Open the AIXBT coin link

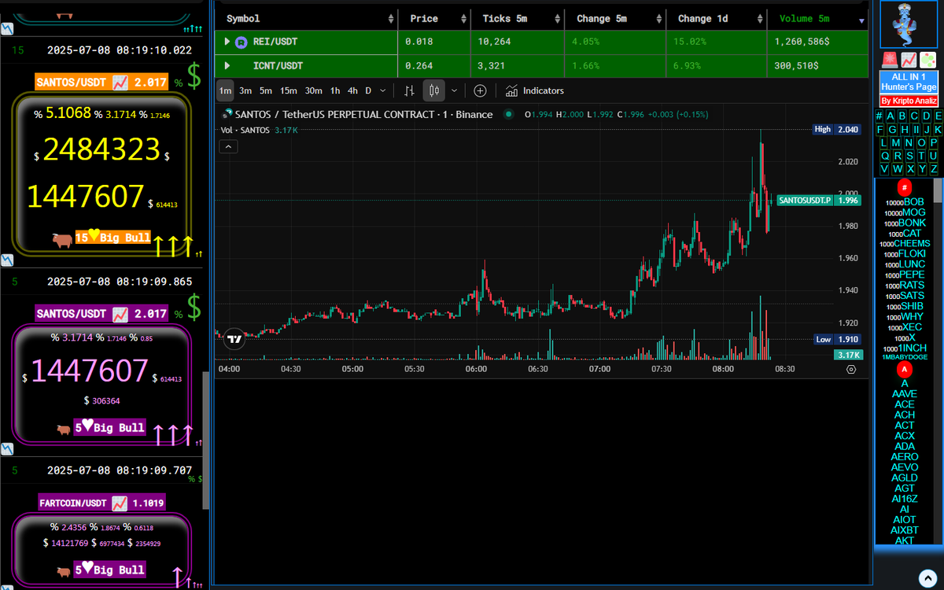point(905,530)
